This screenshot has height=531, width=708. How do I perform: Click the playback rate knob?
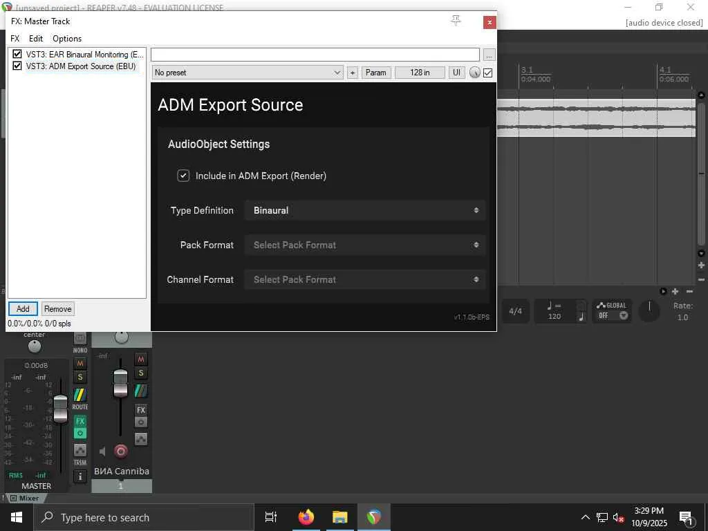(x=649, y=310)
